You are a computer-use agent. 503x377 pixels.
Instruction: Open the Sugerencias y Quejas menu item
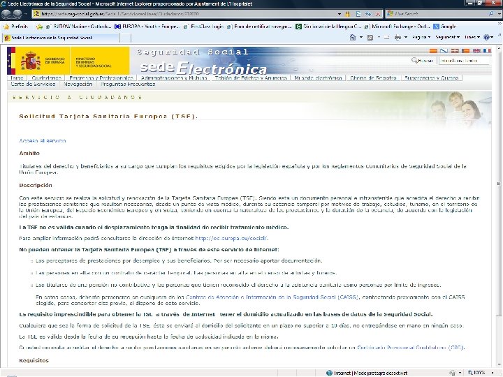pos(431,78)
